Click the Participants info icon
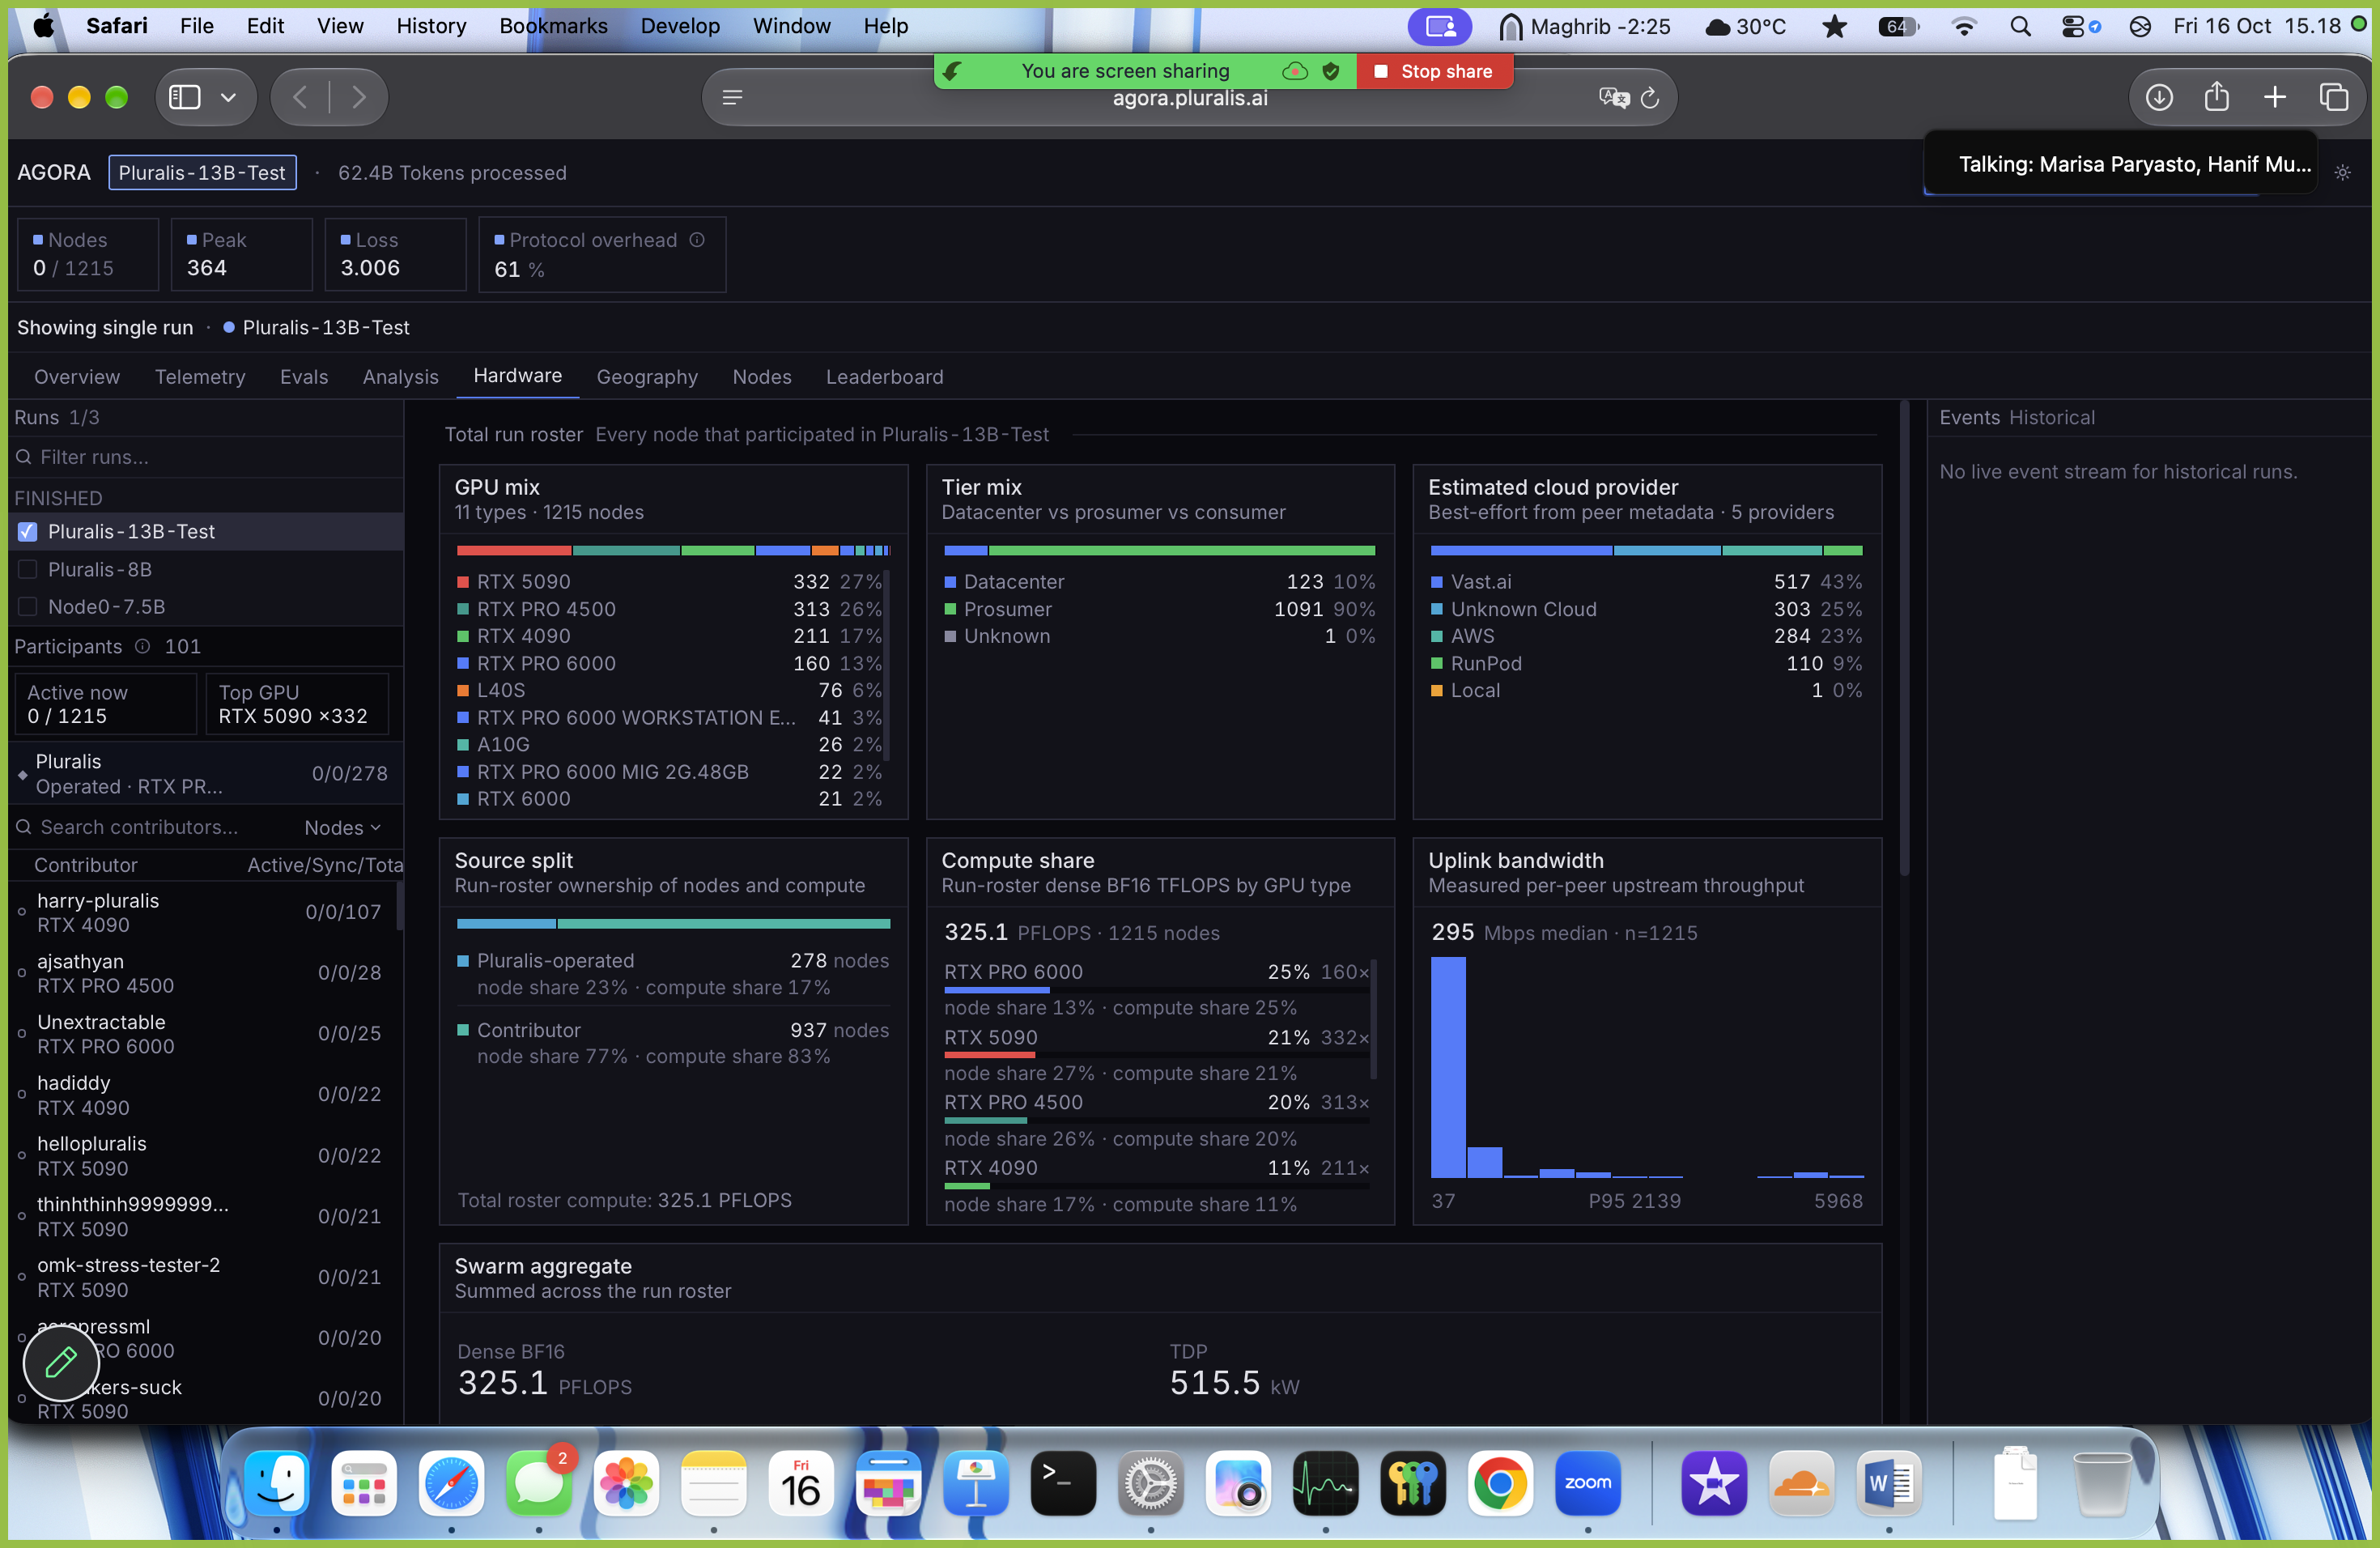The image size is (2380, 1548). point(142,646)
